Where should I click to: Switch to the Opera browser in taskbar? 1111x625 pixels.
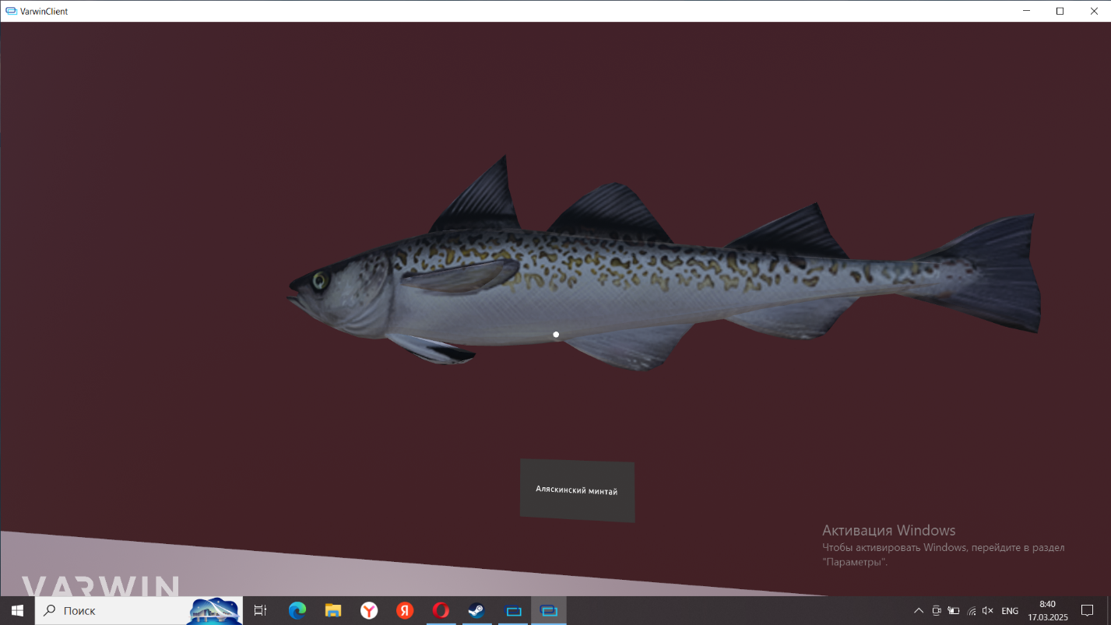[x=441, y=611]
